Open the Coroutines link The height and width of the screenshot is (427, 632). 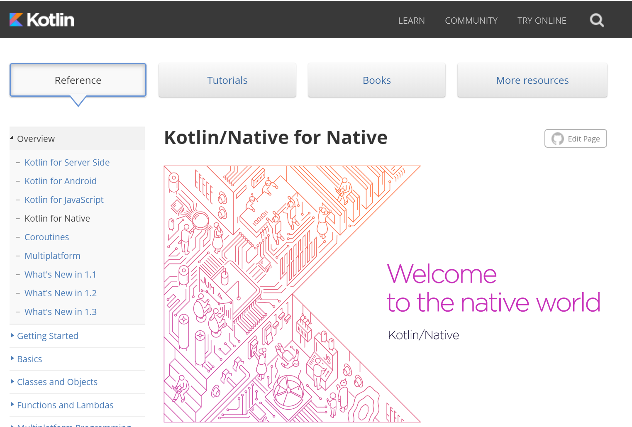click(46, 237)
